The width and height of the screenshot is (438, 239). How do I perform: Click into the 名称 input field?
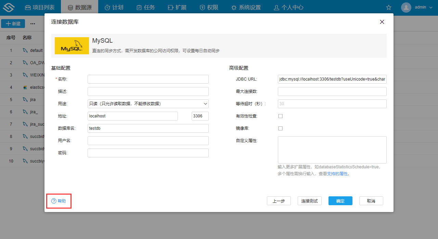click(148, 79)
